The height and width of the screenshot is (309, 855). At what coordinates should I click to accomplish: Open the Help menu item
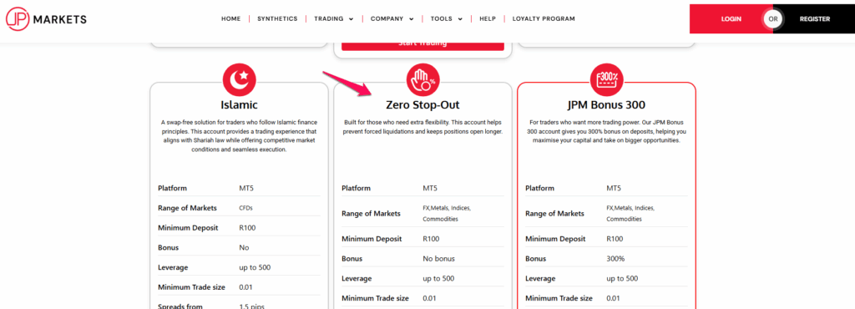pos(488,18)
